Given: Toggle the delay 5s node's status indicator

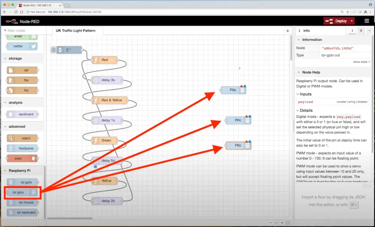Looking at the screenshot, I should tap(95, 167).
